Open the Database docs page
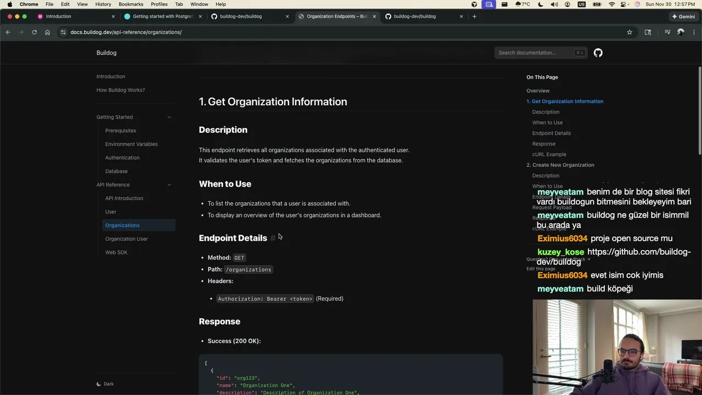The width and height of the screenshot is (702, 395). (x=116, y=171)
